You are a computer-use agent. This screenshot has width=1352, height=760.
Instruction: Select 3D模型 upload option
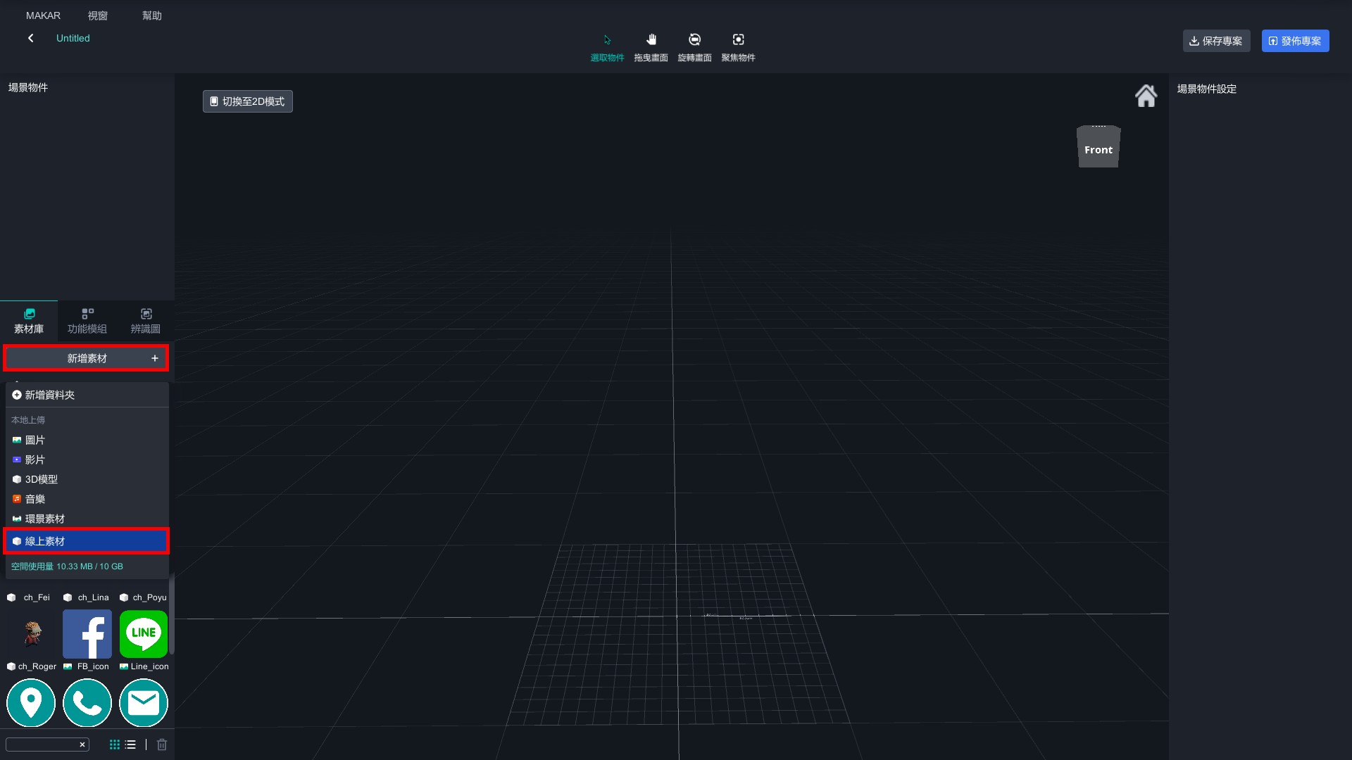(40, 479)
